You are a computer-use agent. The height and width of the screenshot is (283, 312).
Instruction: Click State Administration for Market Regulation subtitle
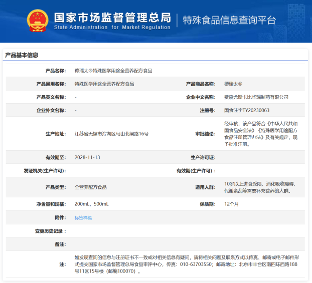(112, 27)
